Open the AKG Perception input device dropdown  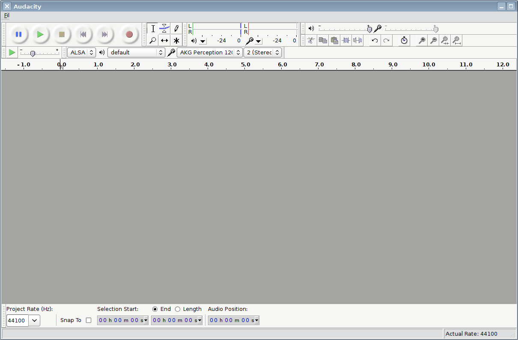pyautogui.click(x=209, y=52)
